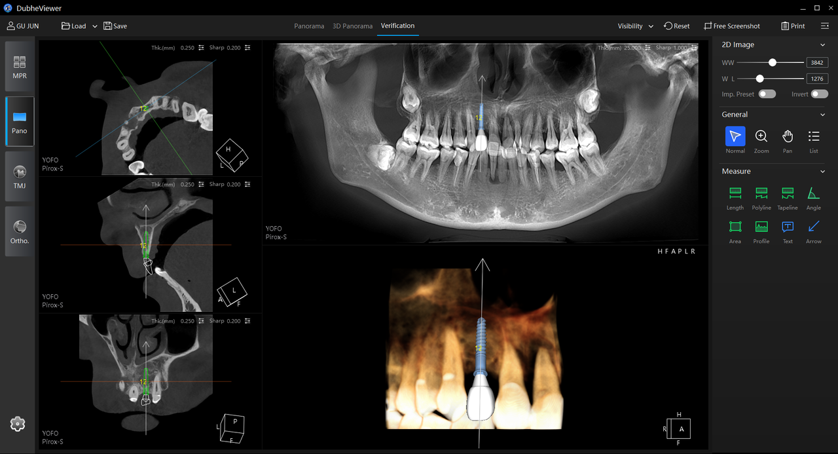Open the Profile measurement tool
The width and height of the screenshot is (838, 454).
pos(761,227)
